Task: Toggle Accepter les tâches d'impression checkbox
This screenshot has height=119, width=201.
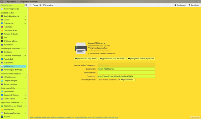Action: point(89,54)
